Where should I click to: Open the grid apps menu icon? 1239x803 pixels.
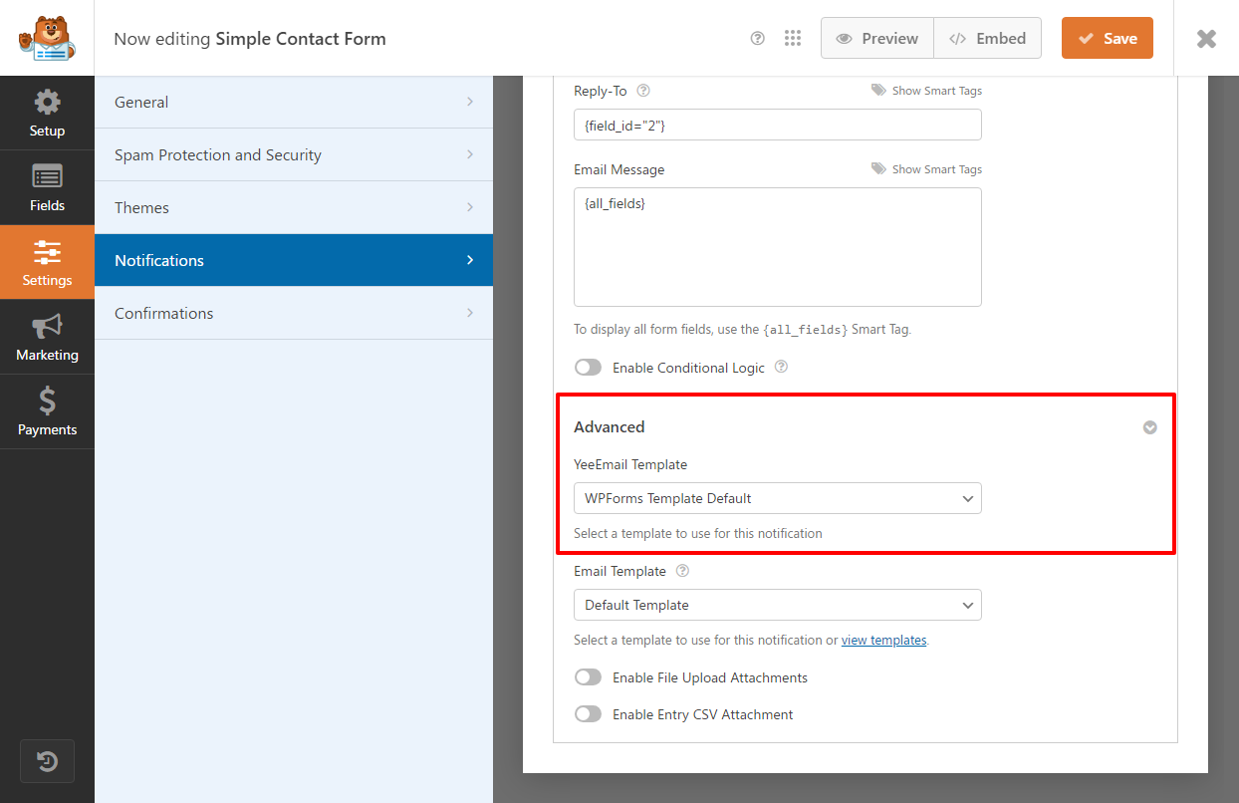click(x=793, y=38)
